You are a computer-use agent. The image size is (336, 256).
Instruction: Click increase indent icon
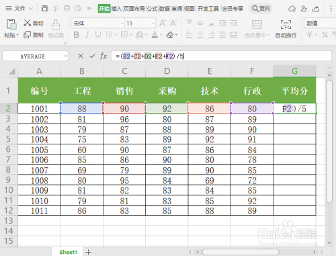234,24
